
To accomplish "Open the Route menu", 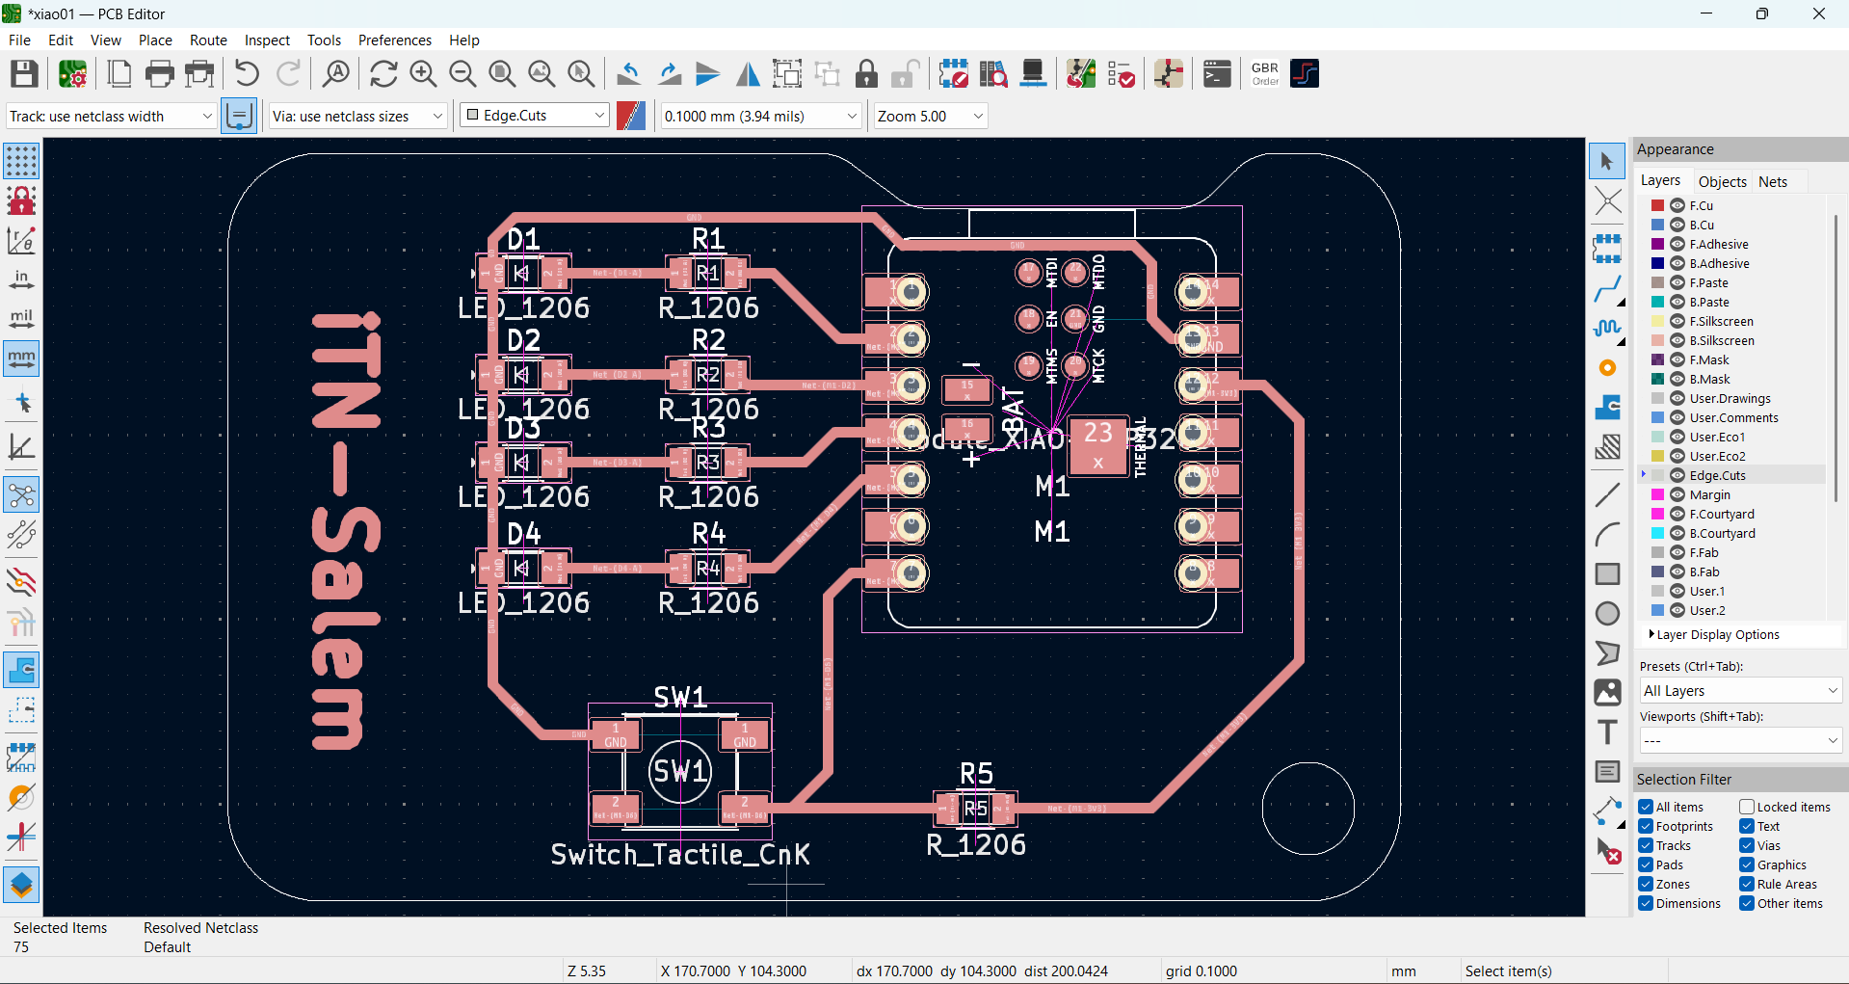I will tap(208, 40).
